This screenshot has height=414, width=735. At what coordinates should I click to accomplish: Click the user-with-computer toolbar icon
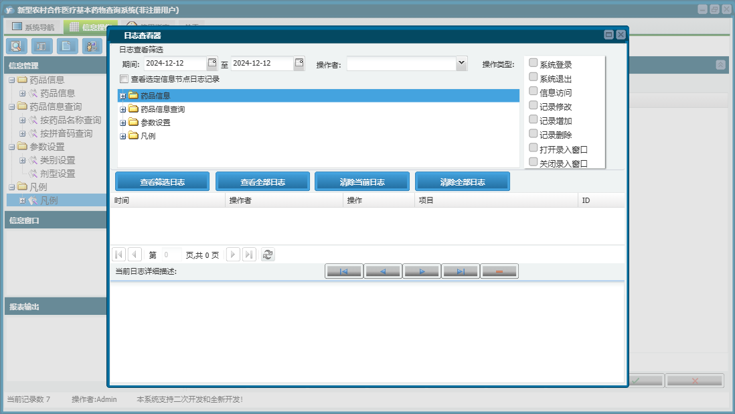pos(92,46)
